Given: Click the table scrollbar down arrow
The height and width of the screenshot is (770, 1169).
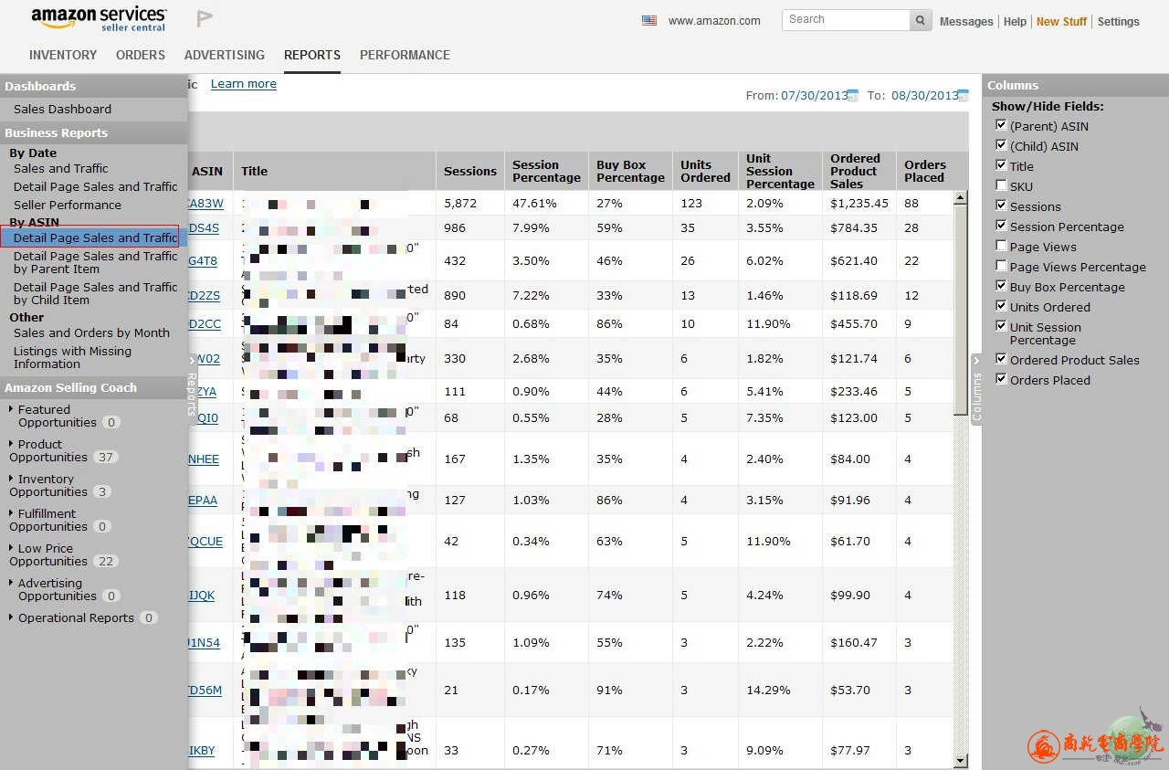Looking at the screenshot, I should point(961,760).
